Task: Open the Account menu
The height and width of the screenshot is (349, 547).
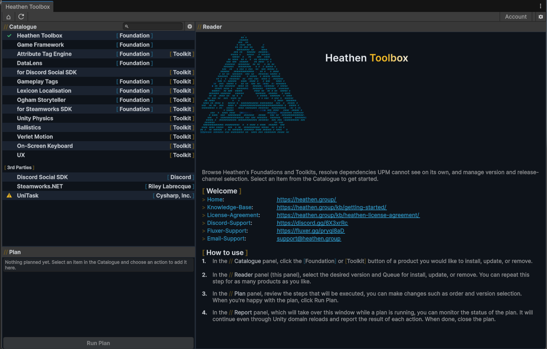Action: pyautogui.click(x=516, y=17)
